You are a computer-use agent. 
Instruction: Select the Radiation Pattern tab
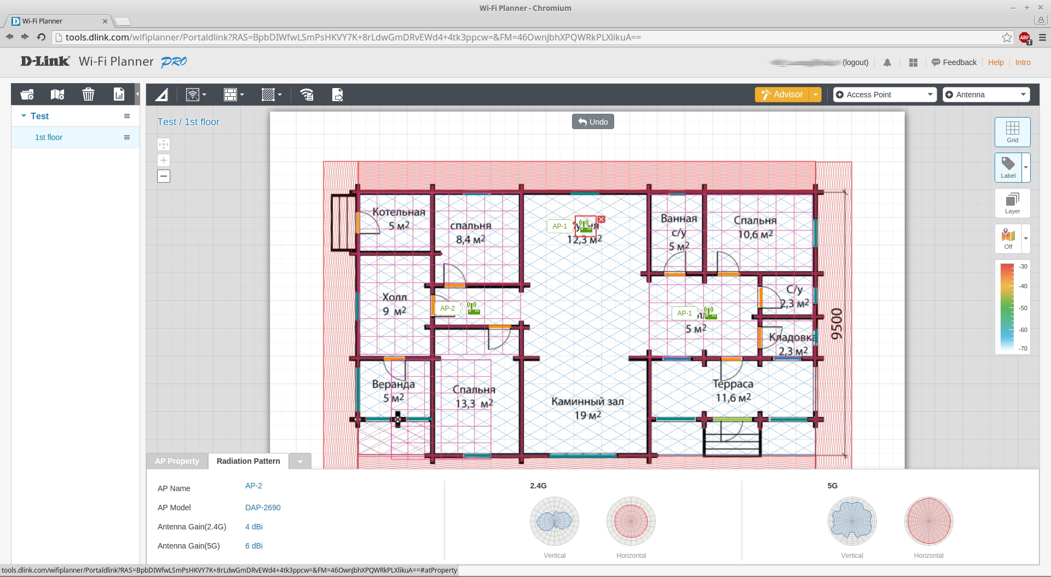point(248,461)
